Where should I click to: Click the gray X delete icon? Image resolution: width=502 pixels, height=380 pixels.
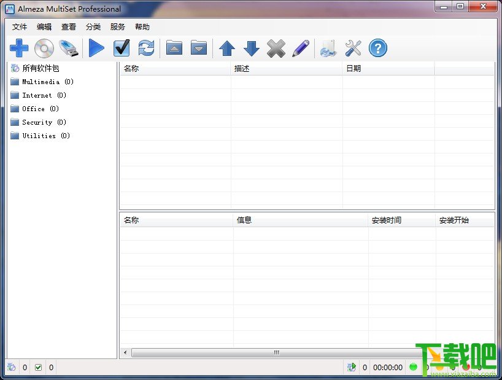tap(276, 48)
